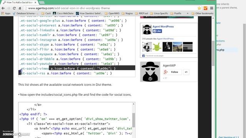Open the Other bookmarks folder
The image size is (246, 138).
tap(203, 13)
